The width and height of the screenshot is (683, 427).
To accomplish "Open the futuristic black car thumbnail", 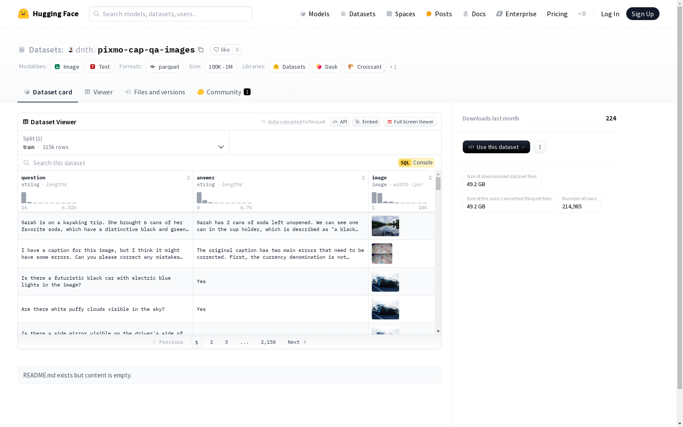I will [385, 281].
